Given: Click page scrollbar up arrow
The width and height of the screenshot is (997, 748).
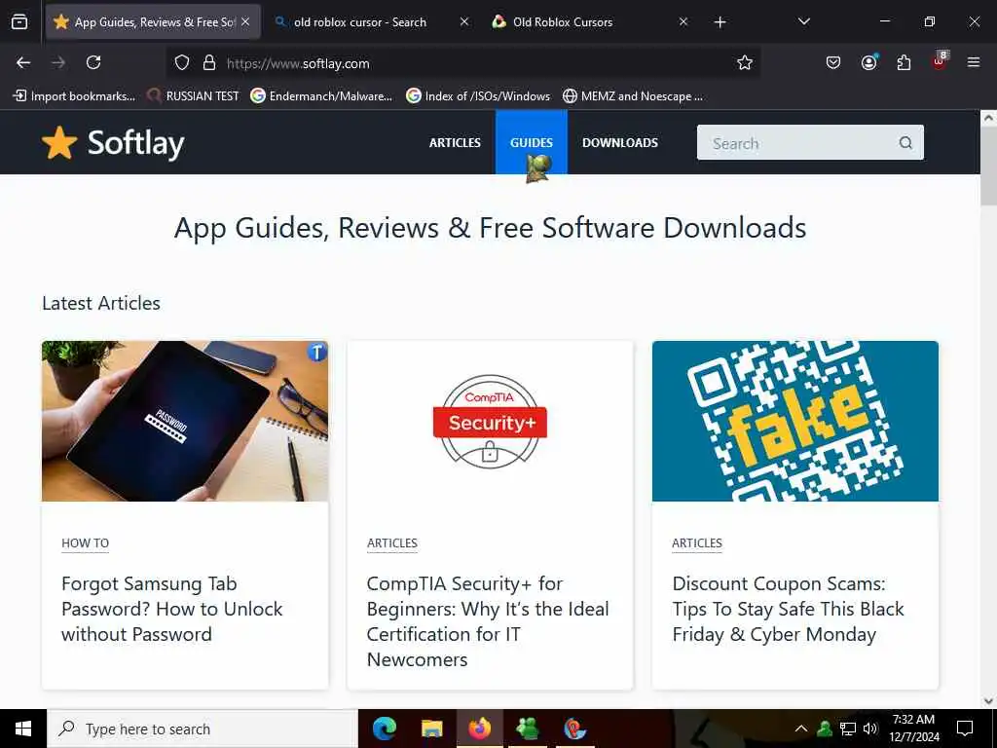Looking at the screenshot, I should (x=988, y=118).
